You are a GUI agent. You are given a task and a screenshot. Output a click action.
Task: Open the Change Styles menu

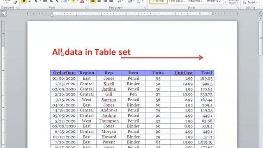click(x=233, y=2)
